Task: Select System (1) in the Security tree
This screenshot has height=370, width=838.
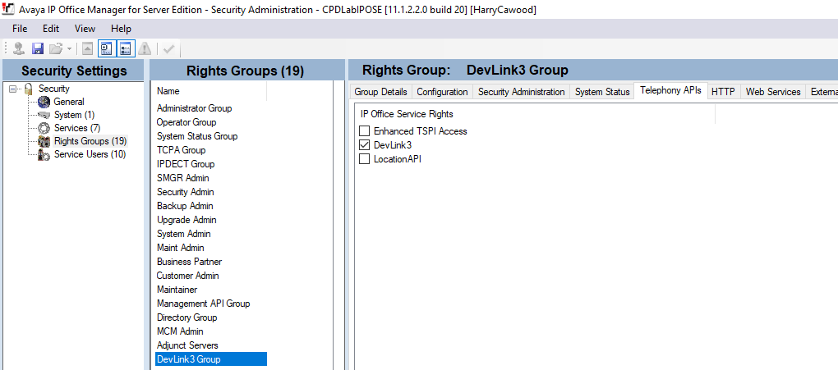Action: (x=74, y=115)
